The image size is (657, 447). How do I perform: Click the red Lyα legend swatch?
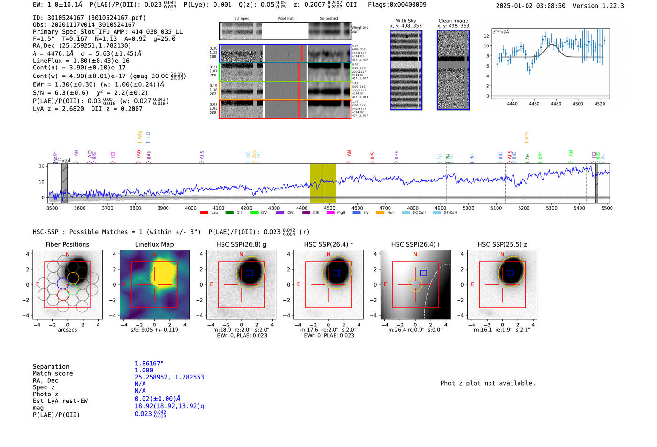204,213
